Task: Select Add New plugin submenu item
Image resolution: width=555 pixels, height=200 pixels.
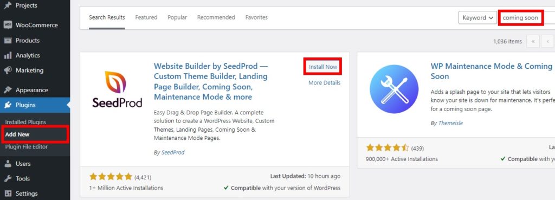Action: (x=17, y=134)
